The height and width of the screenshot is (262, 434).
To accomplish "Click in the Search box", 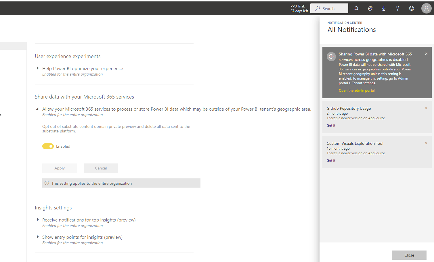I will pos(329,8).
